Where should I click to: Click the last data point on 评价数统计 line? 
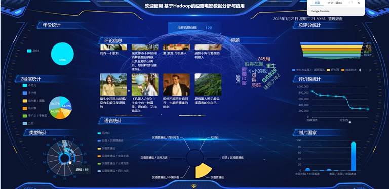pos(368,109)
